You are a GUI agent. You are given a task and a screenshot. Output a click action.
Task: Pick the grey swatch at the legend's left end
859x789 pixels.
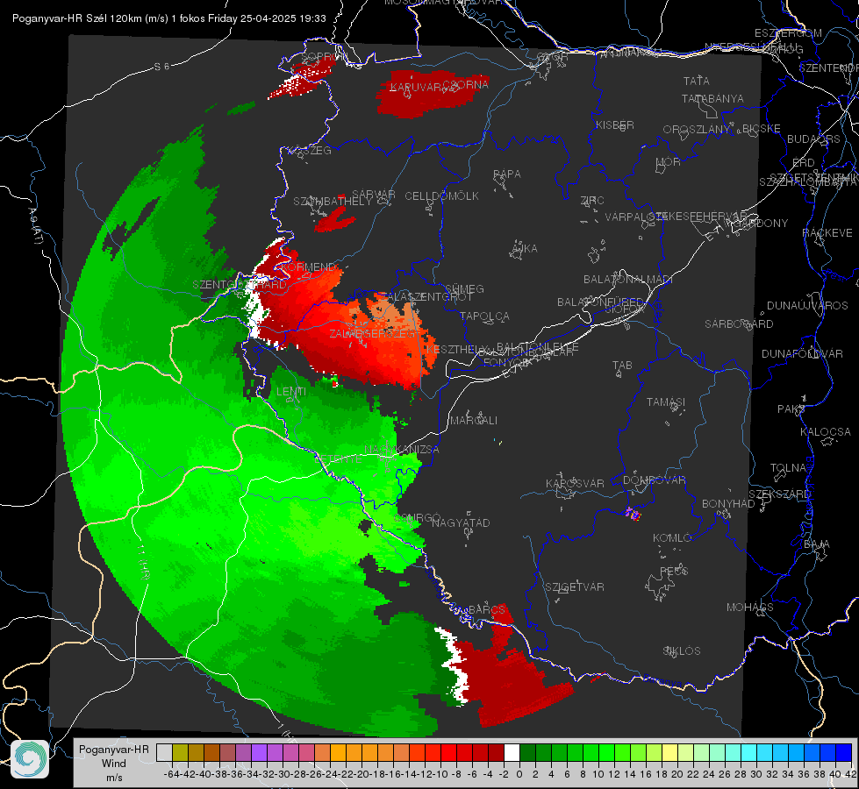pyautogui.click(x=164, y=752)
